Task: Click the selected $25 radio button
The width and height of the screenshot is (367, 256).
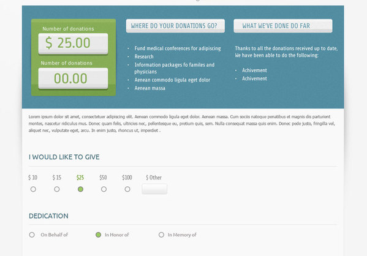Action: 80,189
